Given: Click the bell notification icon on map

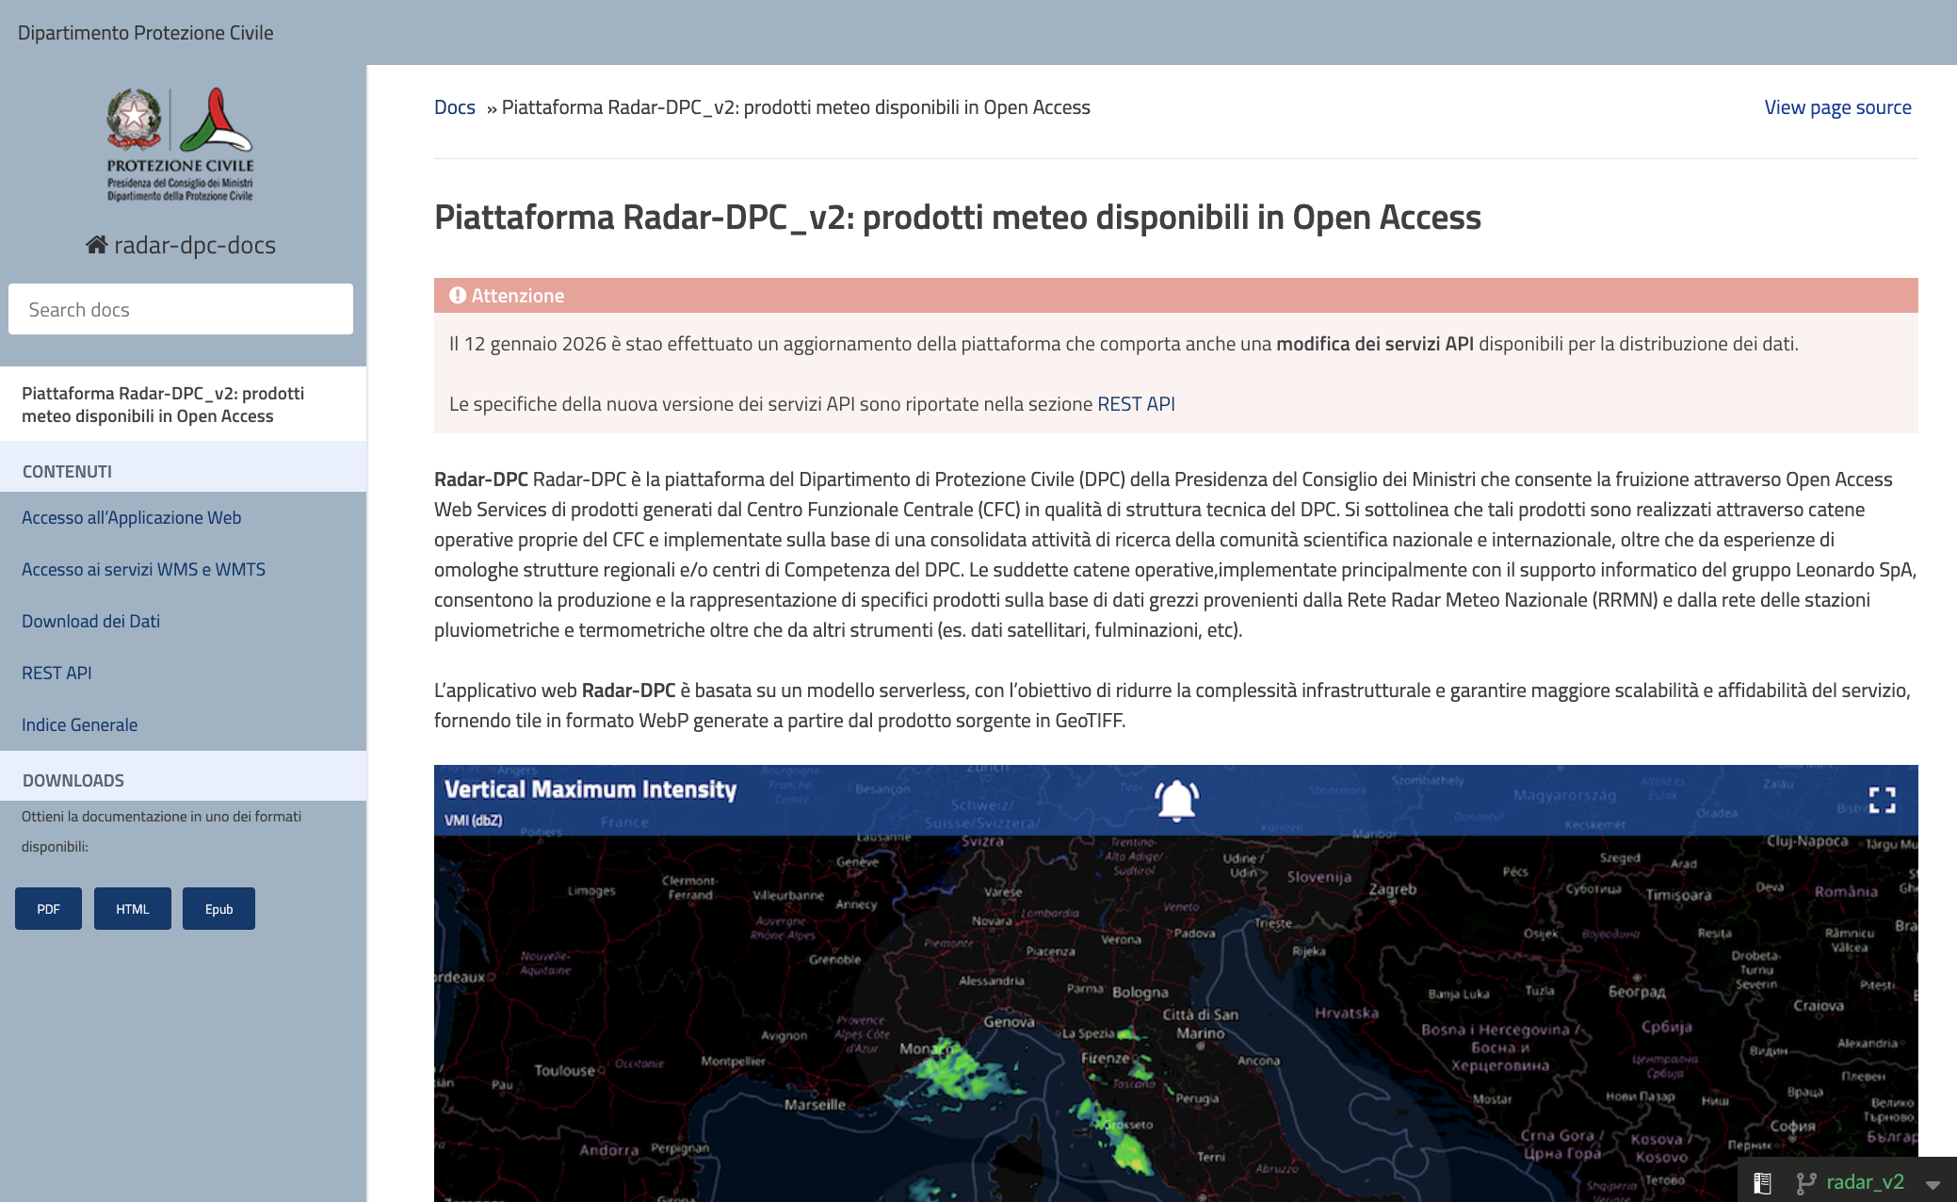Looking at the screenshot, I should tap(1176, 801).
